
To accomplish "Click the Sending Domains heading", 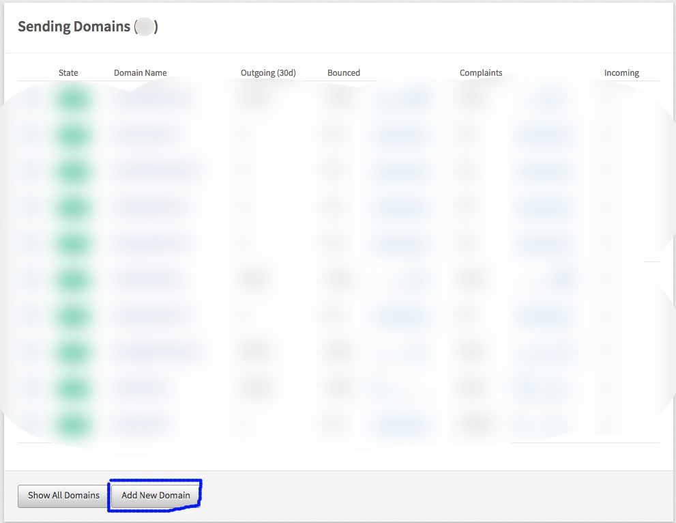I will click(74, 27).
